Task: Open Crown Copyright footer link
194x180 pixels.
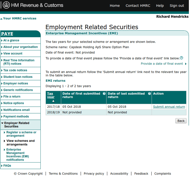Action: [x=28, y=174]
